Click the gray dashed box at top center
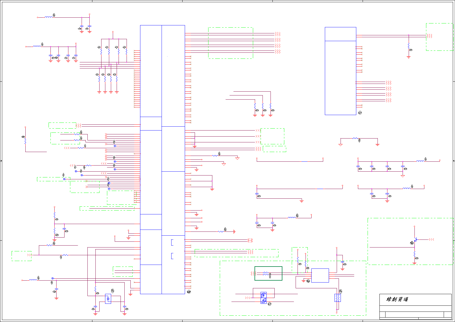Screen dimensions: 455x322 pyautogui.click(x=231, y=43)
